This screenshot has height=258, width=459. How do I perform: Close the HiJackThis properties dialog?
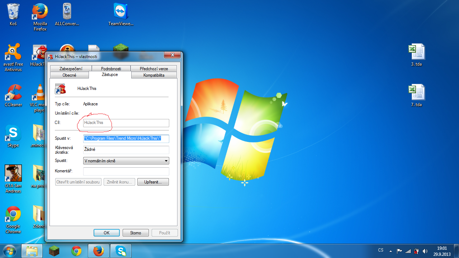(172, 55)
